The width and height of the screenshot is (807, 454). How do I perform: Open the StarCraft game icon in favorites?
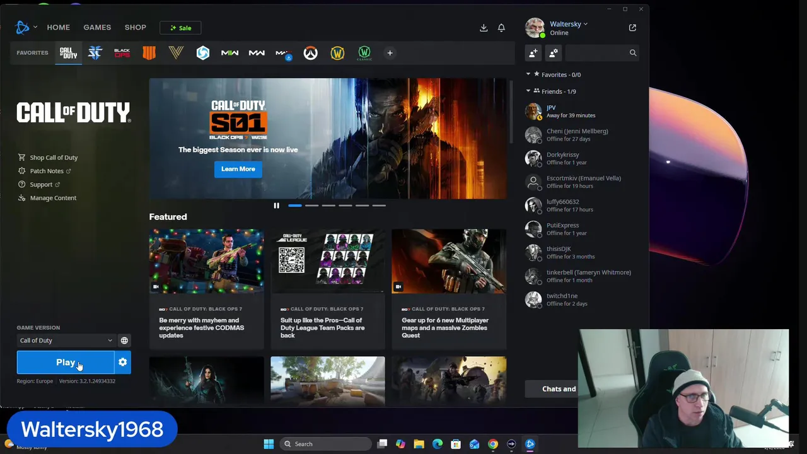coord(95,53)
